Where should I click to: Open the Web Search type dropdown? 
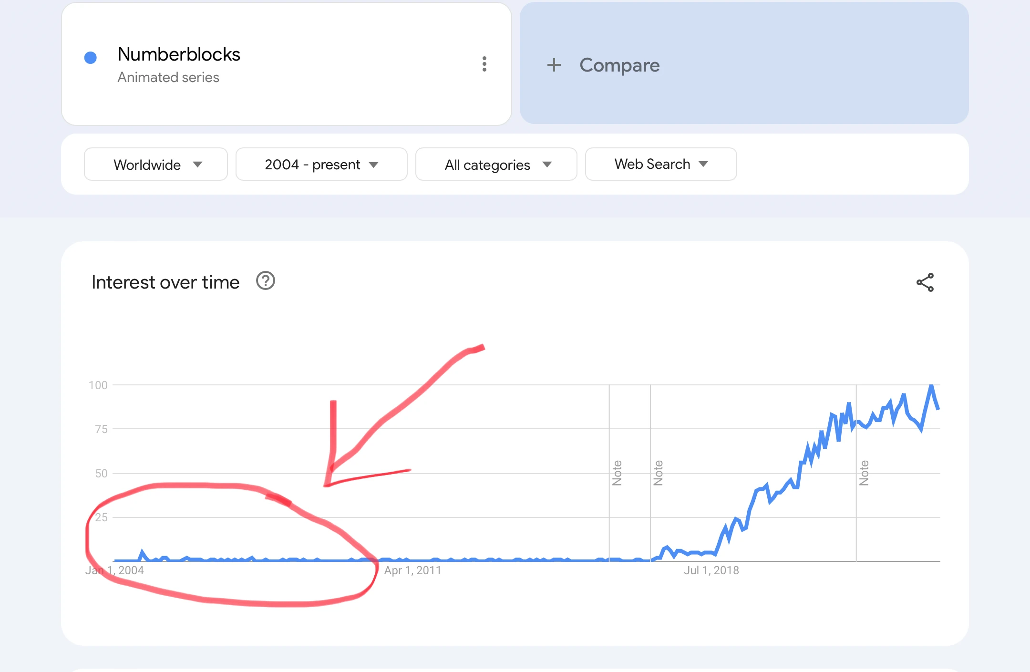point(660,164)
